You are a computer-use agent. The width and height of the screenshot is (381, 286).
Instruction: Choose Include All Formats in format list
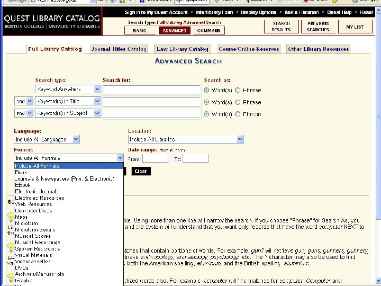click(69, 166)
